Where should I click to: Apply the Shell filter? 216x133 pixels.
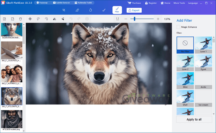pos(185,98)
